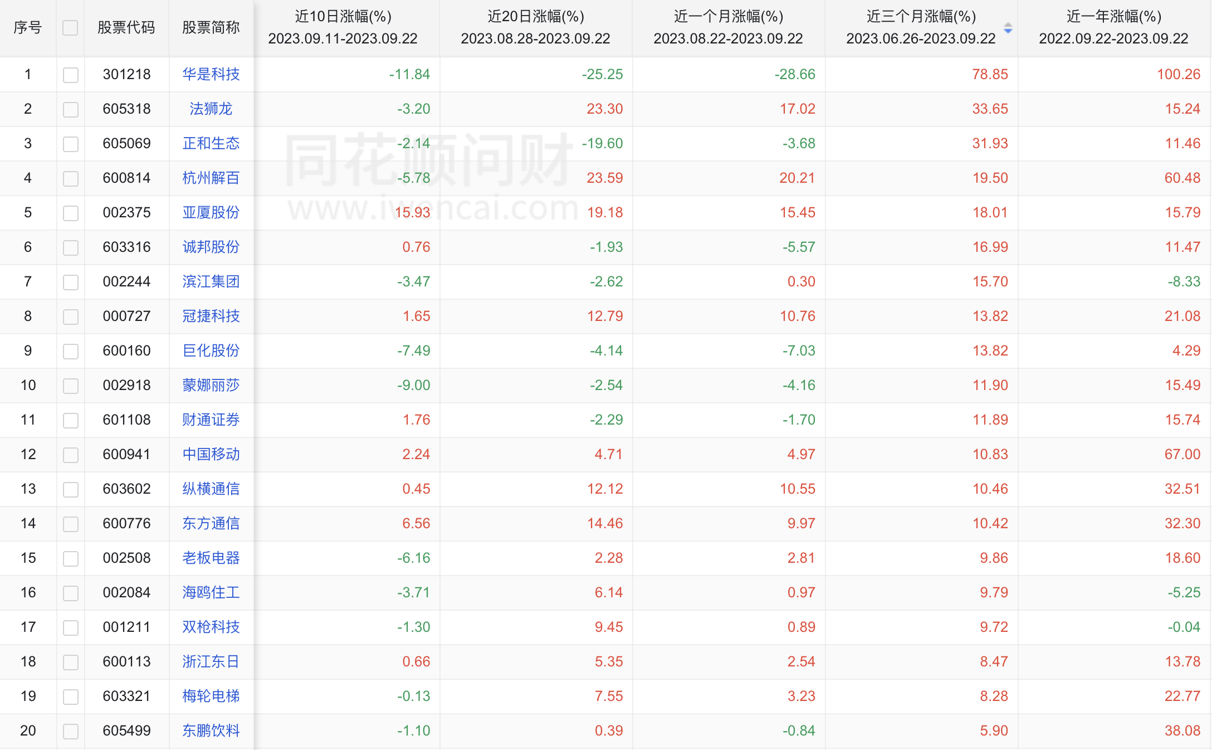Click the 100.26 one-year gain value

click(x=1179, y=74)
